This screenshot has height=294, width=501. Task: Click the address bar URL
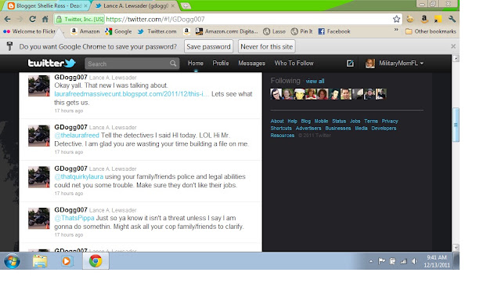pyautogui.click(x=155, y=19)
